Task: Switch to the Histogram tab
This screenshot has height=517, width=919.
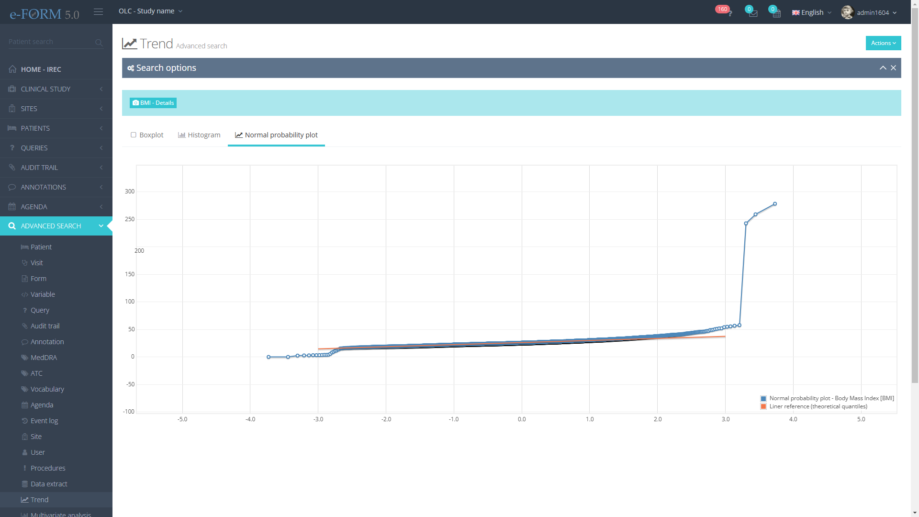Action: pos(199,135)
